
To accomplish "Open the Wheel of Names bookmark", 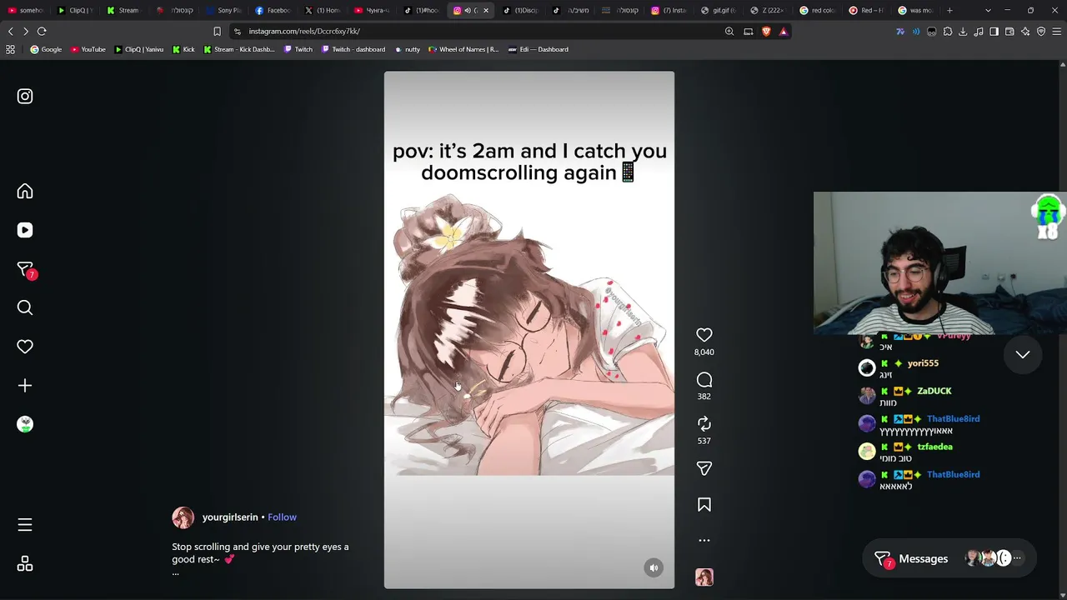I will (x=463, y=49).
